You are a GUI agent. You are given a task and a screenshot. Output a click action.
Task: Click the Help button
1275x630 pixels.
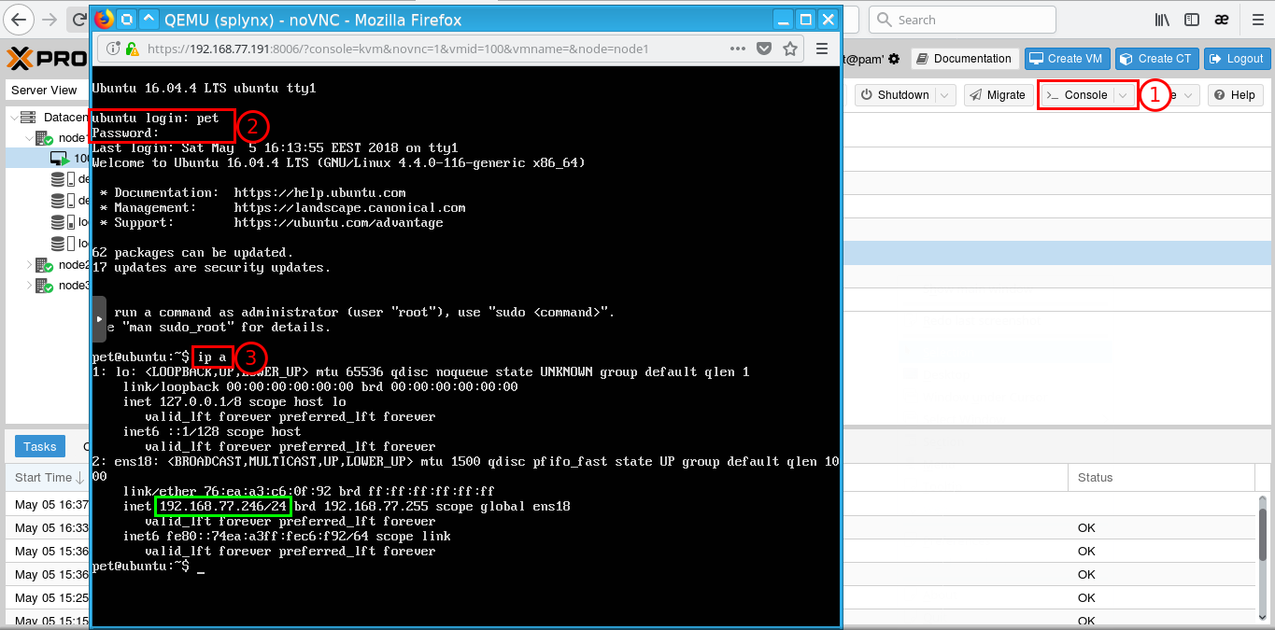[x=1235, y=95]
